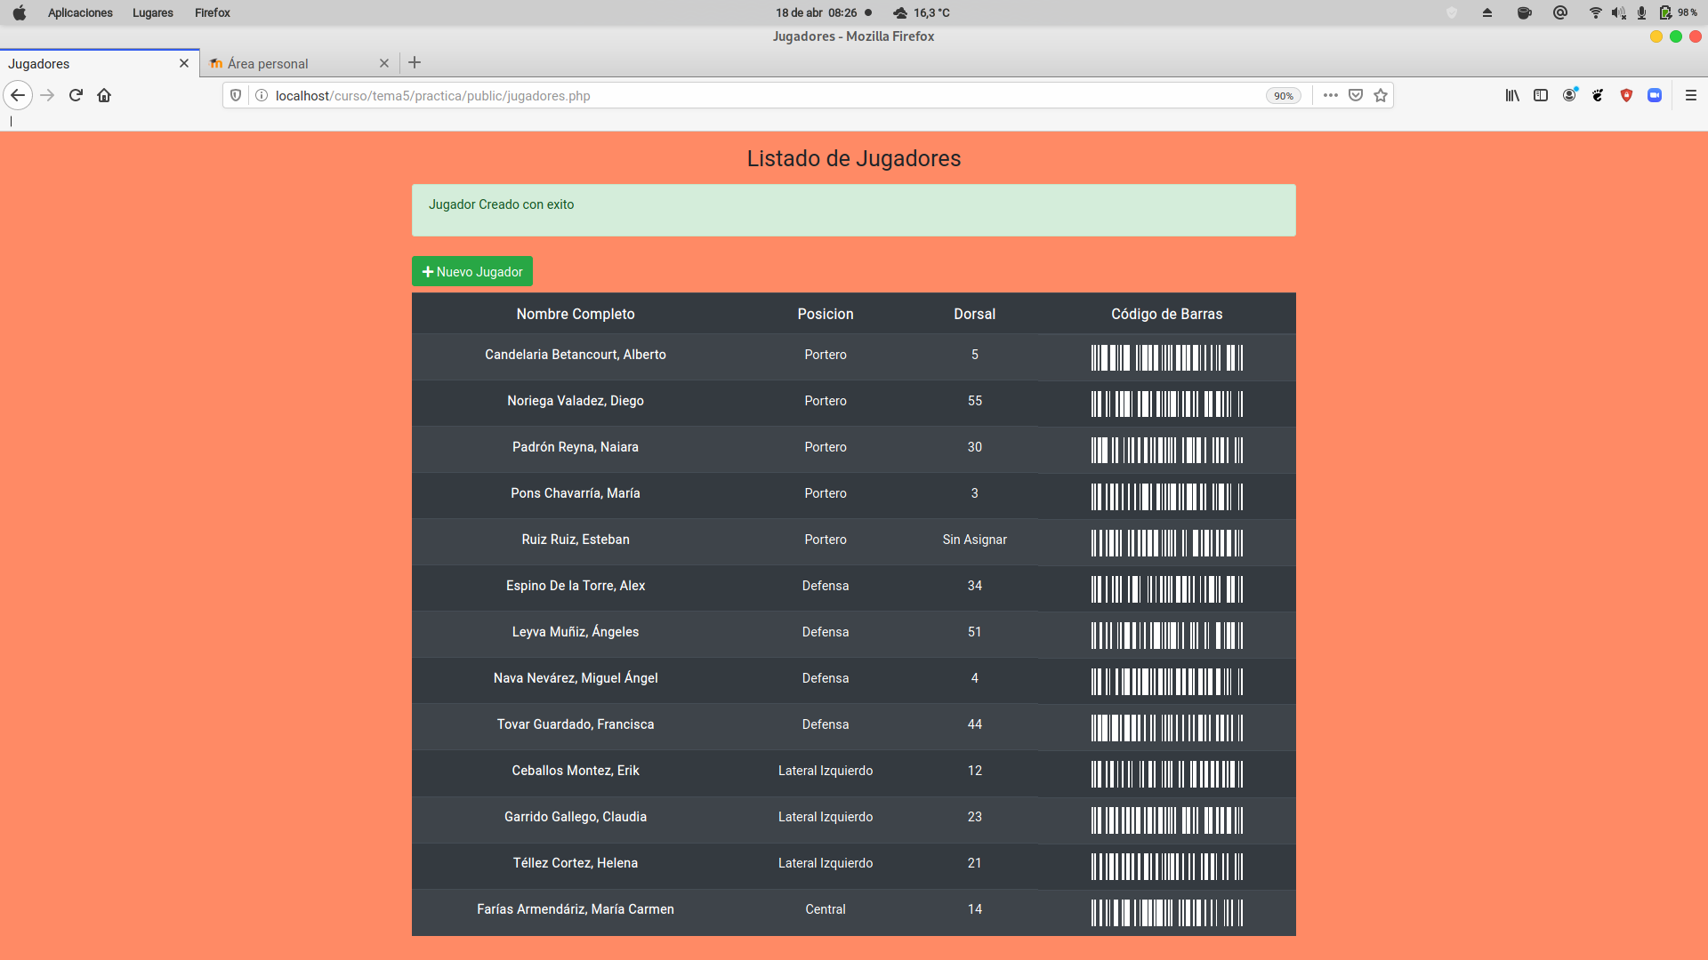Click the blue extension icon in toolbar

[1655, 95]
